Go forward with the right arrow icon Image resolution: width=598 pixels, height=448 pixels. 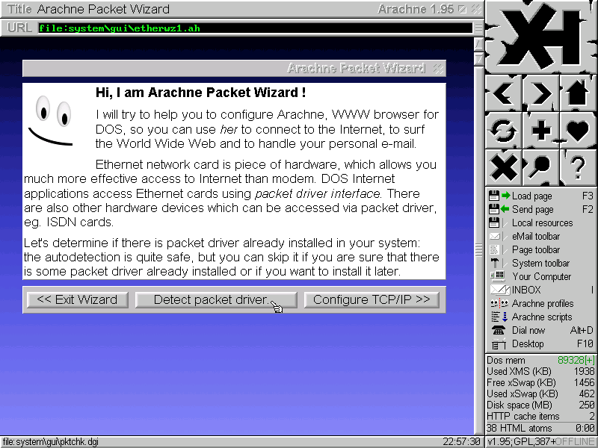(x=540, y=93)
